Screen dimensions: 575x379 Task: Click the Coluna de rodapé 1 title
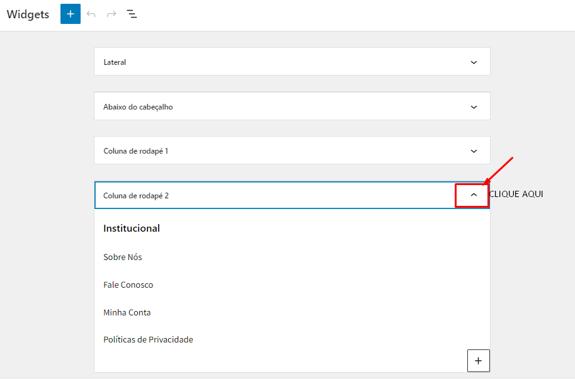pos(135,151)
